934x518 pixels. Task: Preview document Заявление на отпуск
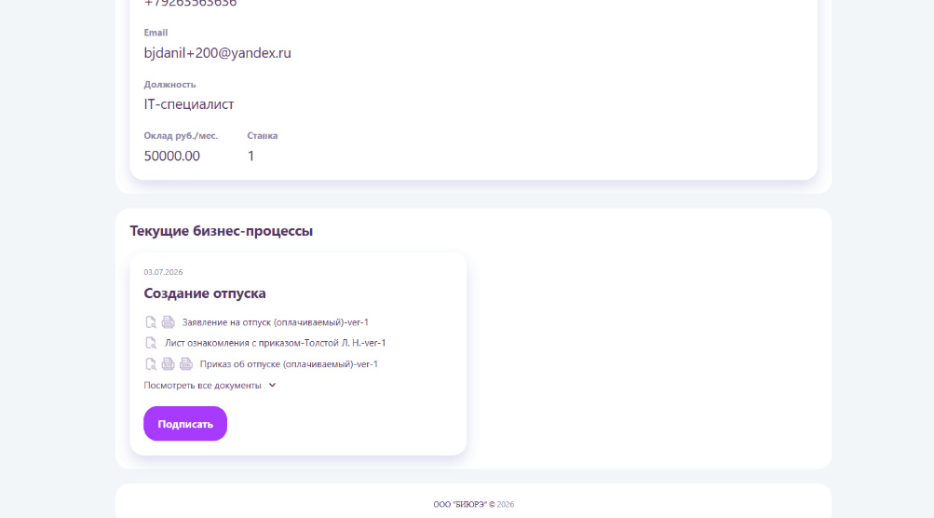(x=151, y=322)
